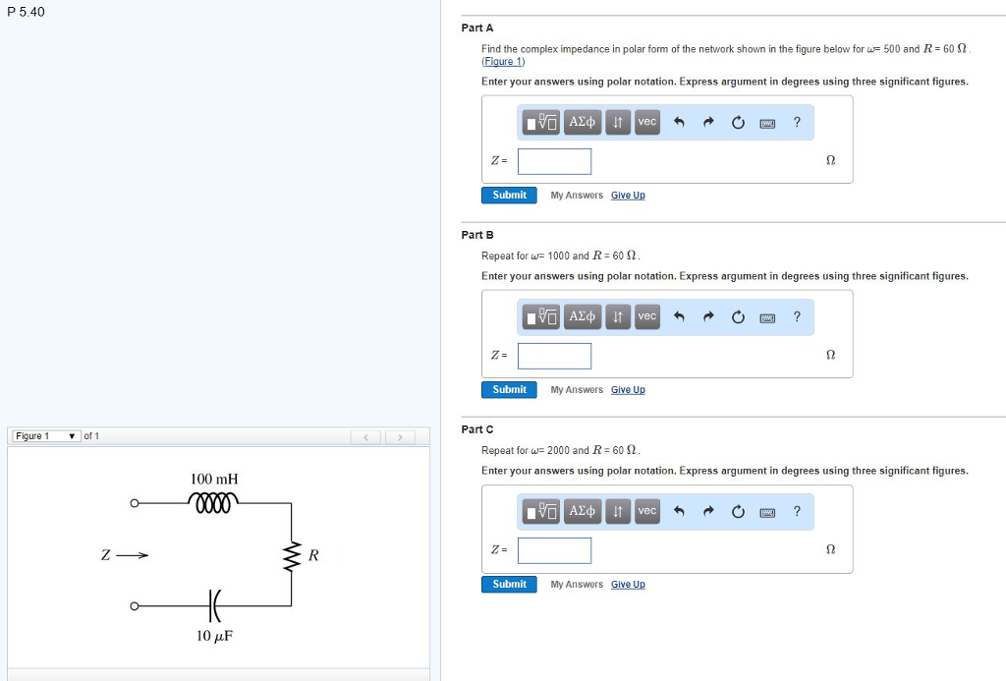Click the undo arrow in Part A equation editor
The image size is (1006, 681).
677,122
